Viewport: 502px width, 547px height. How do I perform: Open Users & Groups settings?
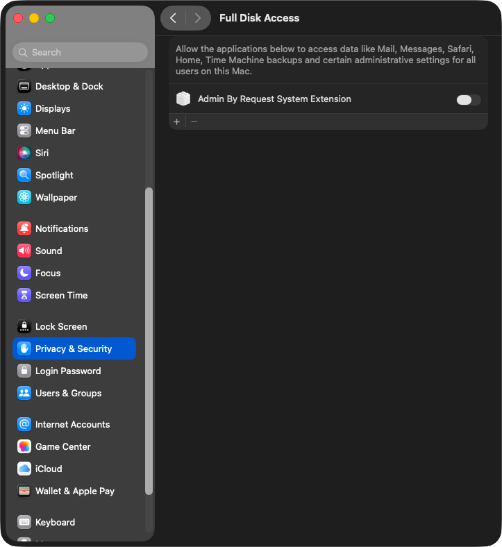tap(68, 394)
